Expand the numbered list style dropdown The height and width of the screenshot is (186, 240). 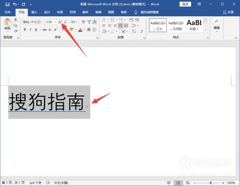[x=117, y=20]
